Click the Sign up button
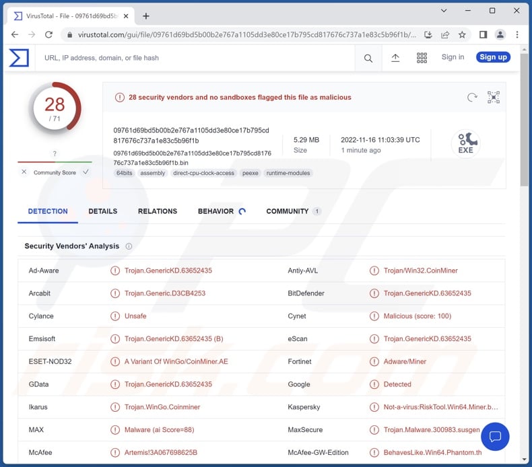This screenshot has width=532, height=467. 493,57
